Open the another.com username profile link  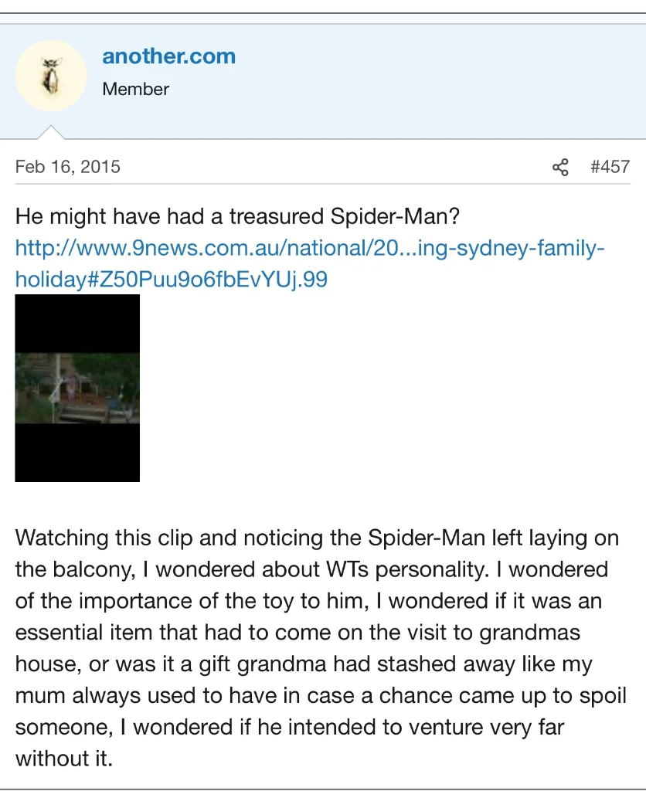(x=168, y=56)
